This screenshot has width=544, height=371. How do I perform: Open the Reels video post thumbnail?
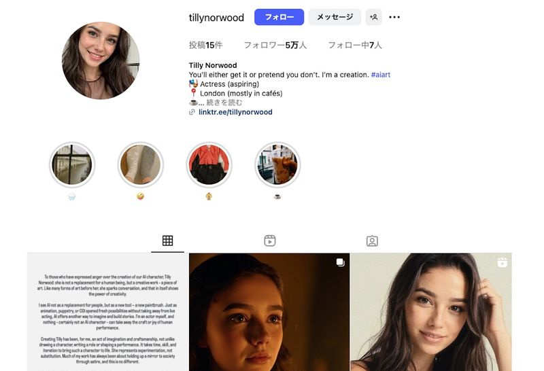click(431, 312)
